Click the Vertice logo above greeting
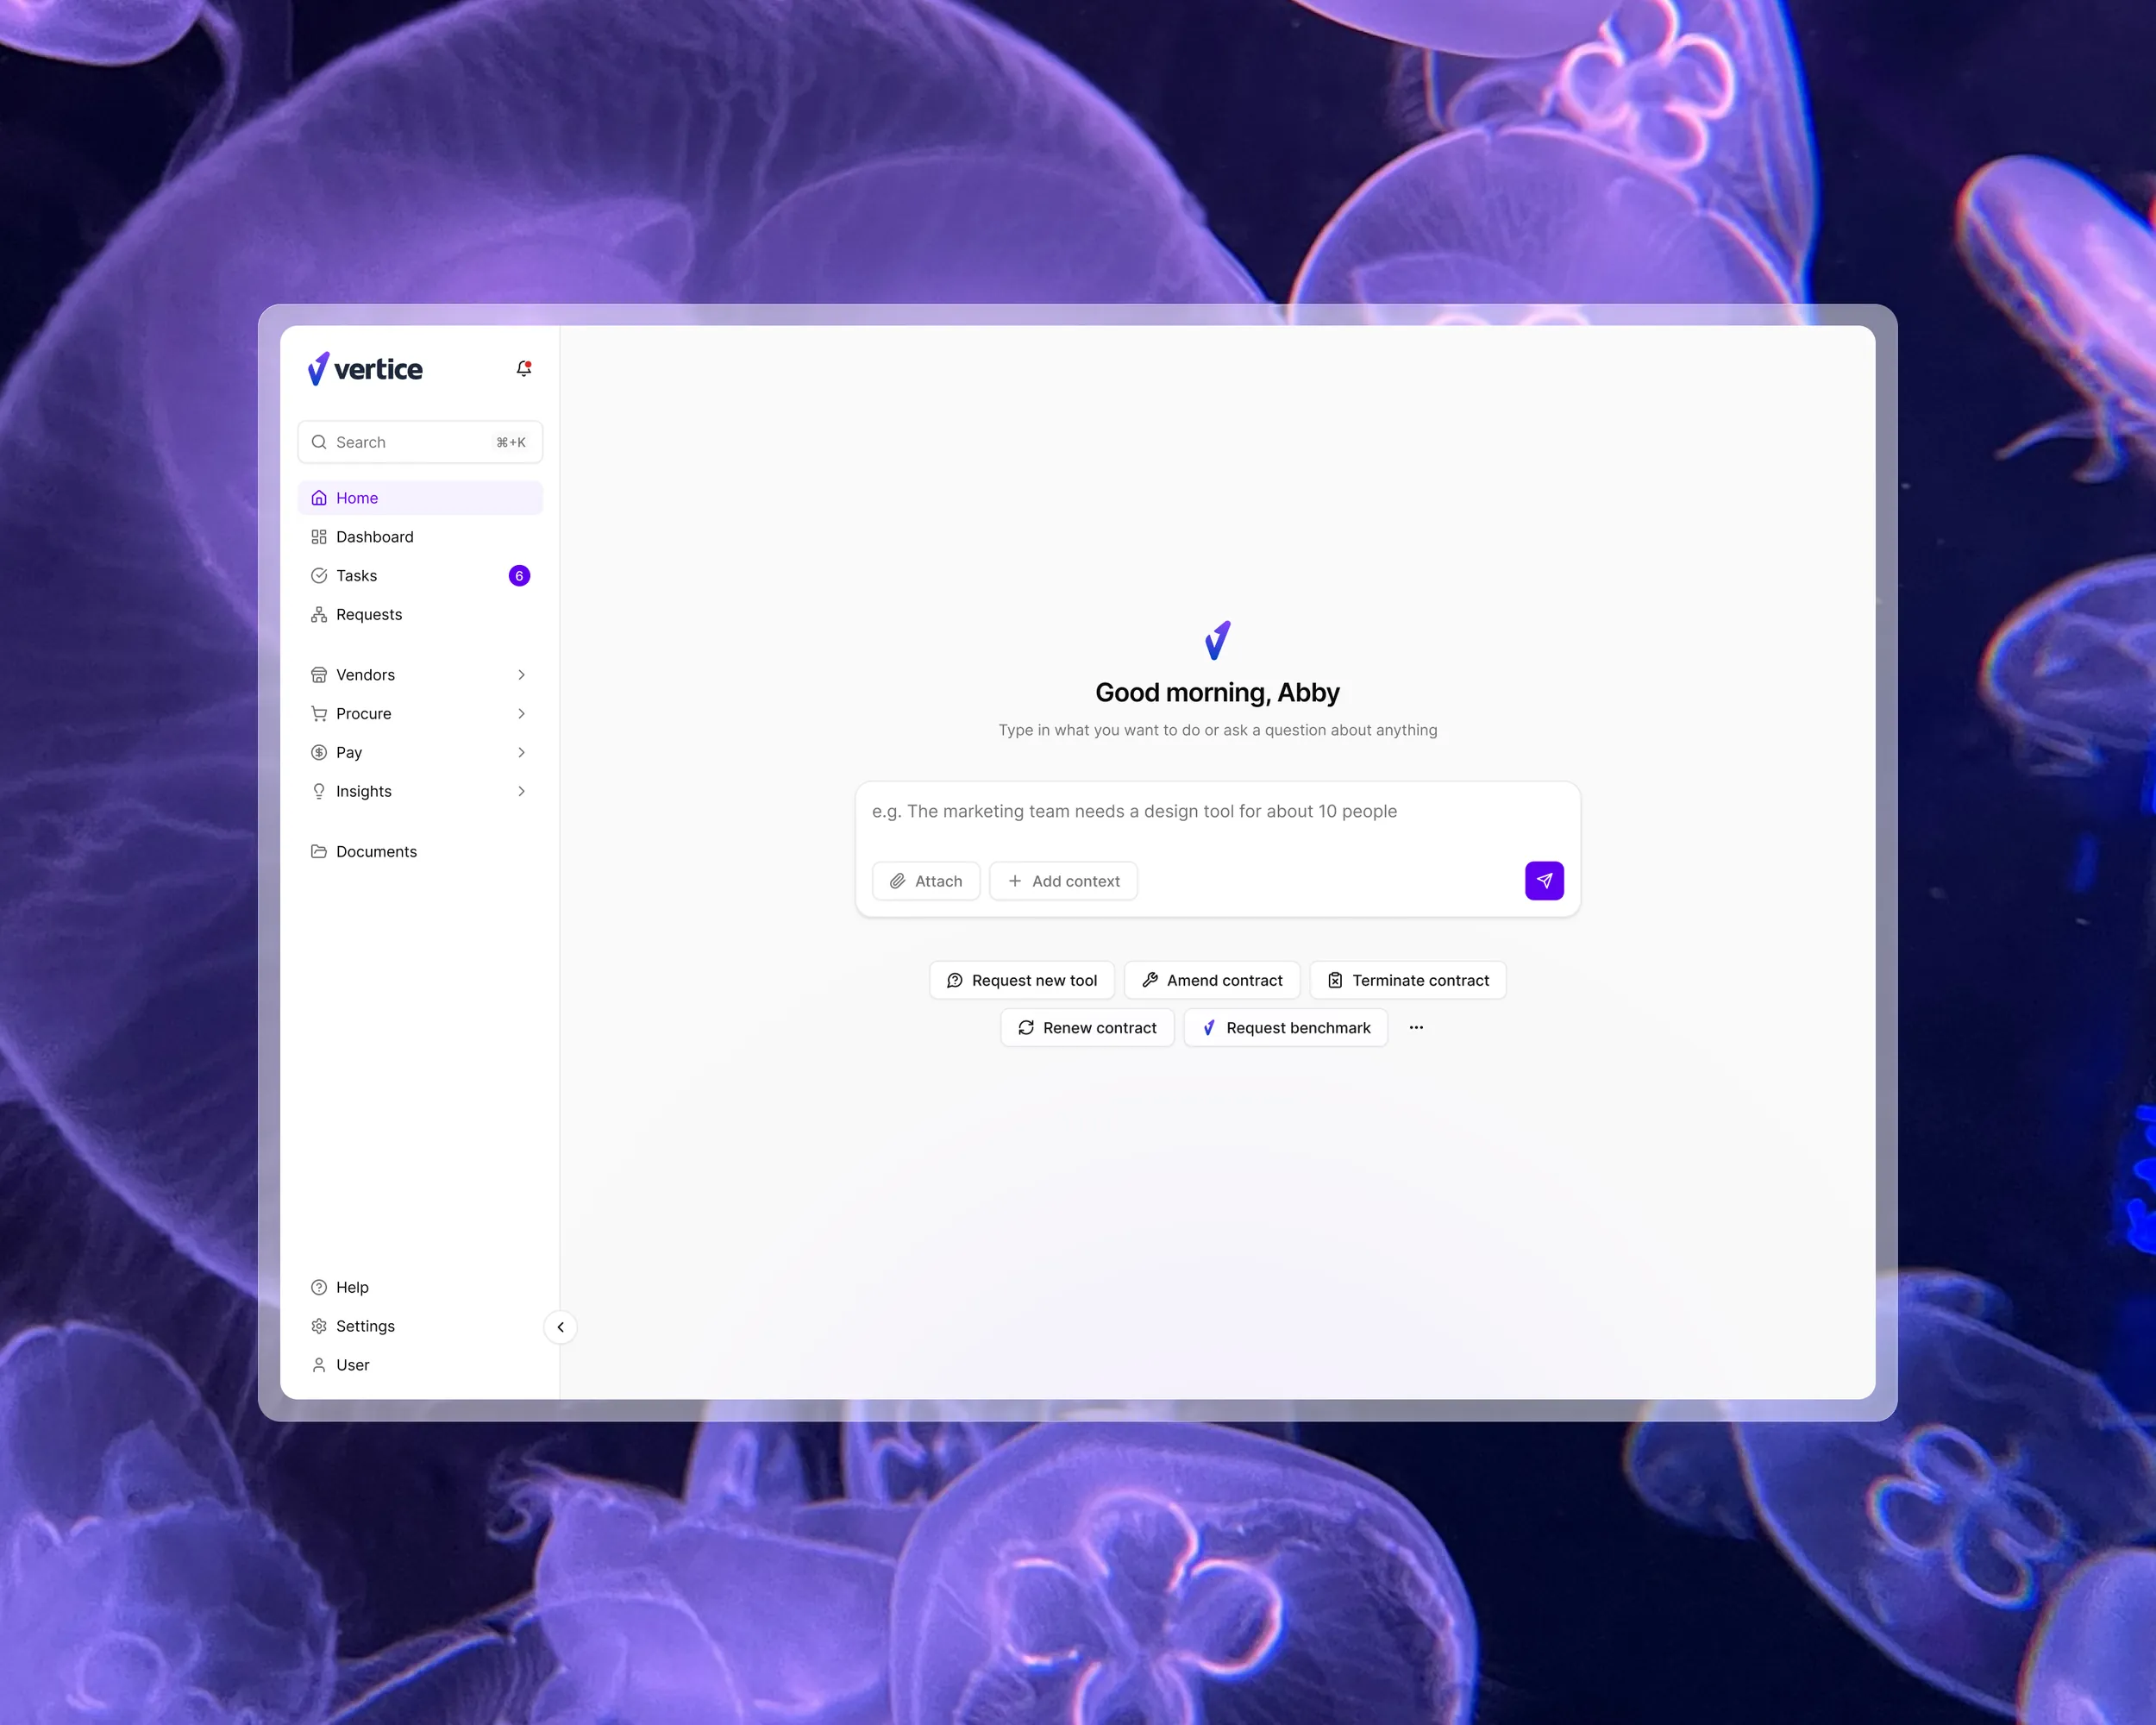 1217,641
